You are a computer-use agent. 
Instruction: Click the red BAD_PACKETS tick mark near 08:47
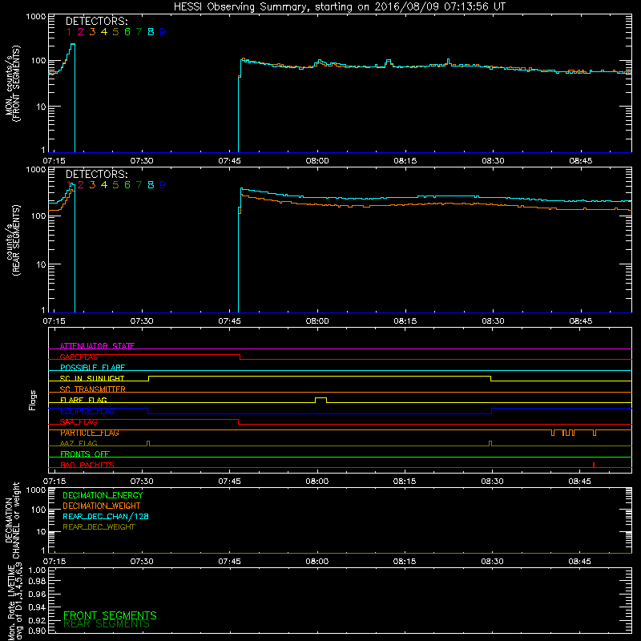[594, 465]
